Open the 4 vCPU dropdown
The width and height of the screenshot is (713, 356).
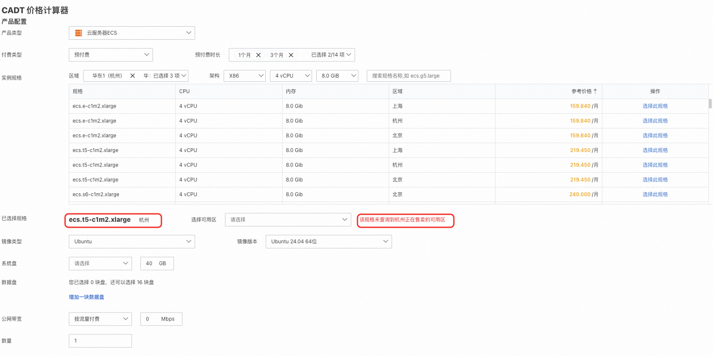click(291, 75)
